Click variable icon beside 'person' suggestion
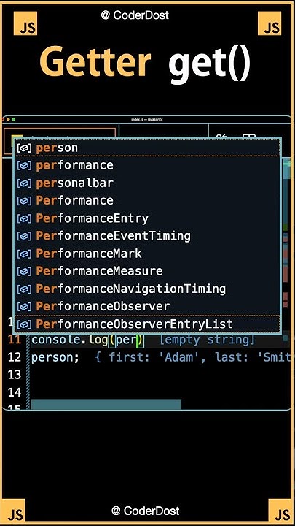The width and height of the screenshot is (295, 526). click(x=24, y=148)
